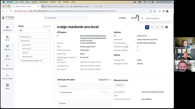Go to previous page of variables
Viewport: 195px width, 109px height.
[101, 92]
